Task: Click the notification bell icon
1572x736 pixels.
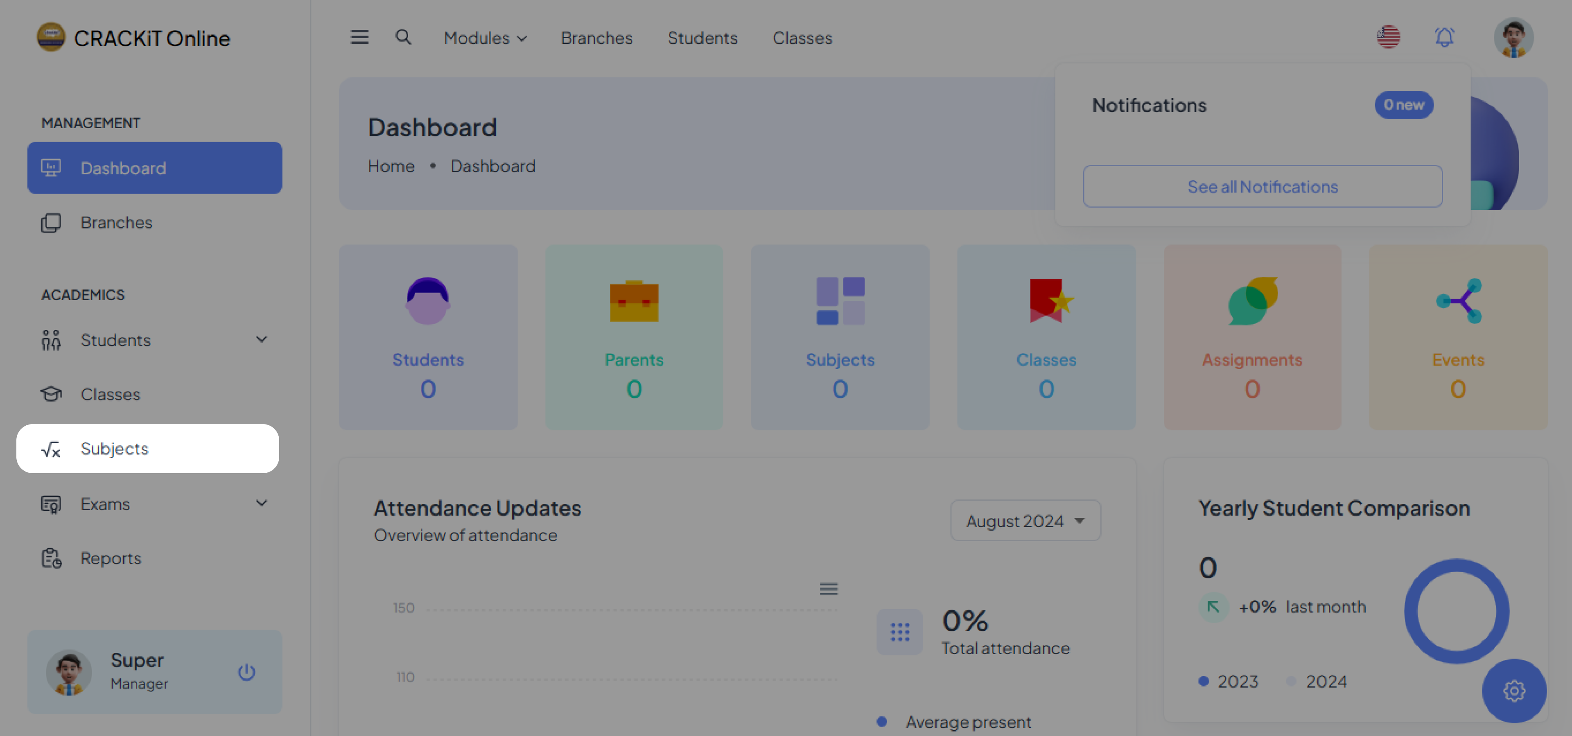Action: click(1444, 37)
